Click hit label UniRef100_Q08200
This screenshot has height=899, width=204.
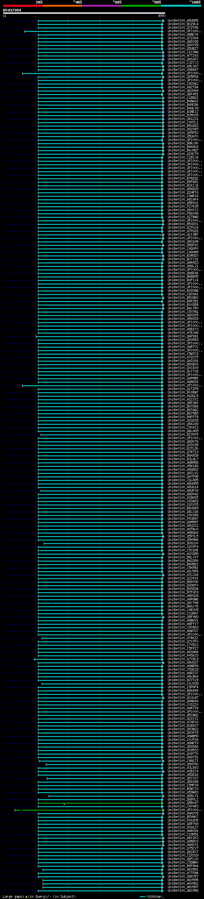click(x=183, y=543)
